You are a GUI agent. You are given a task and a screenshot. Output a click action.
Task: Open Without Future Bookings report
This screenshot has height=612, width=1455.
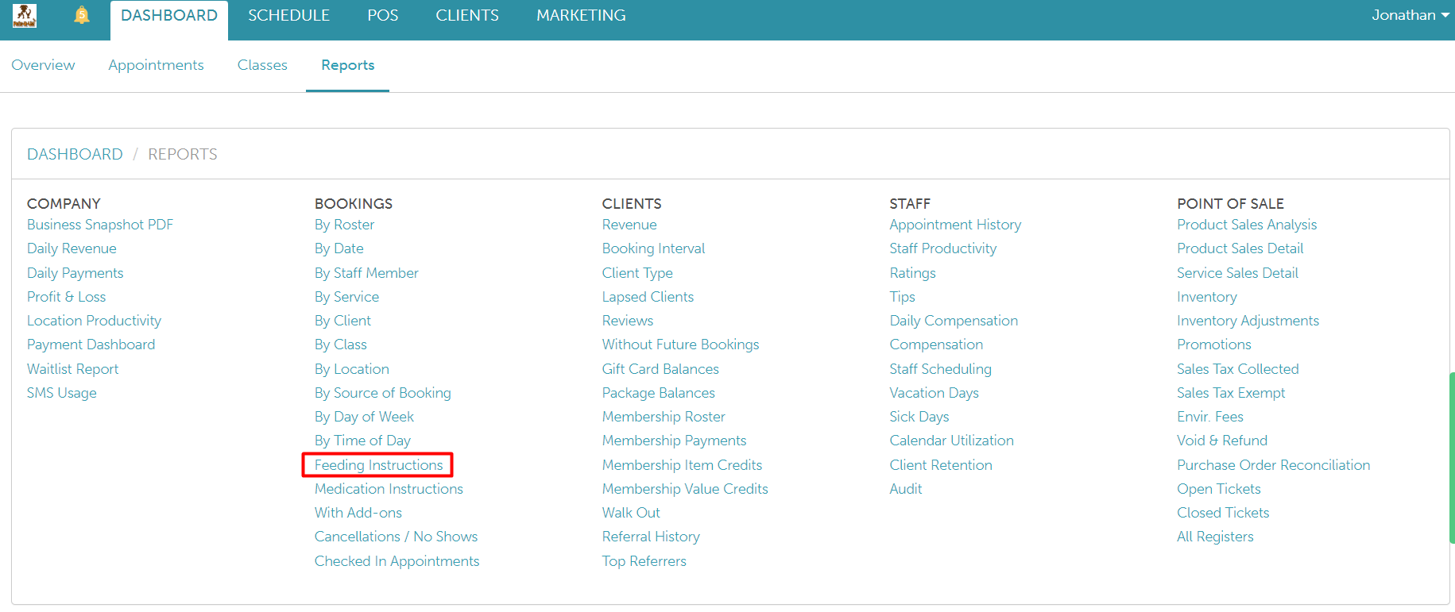pos(680,344)
